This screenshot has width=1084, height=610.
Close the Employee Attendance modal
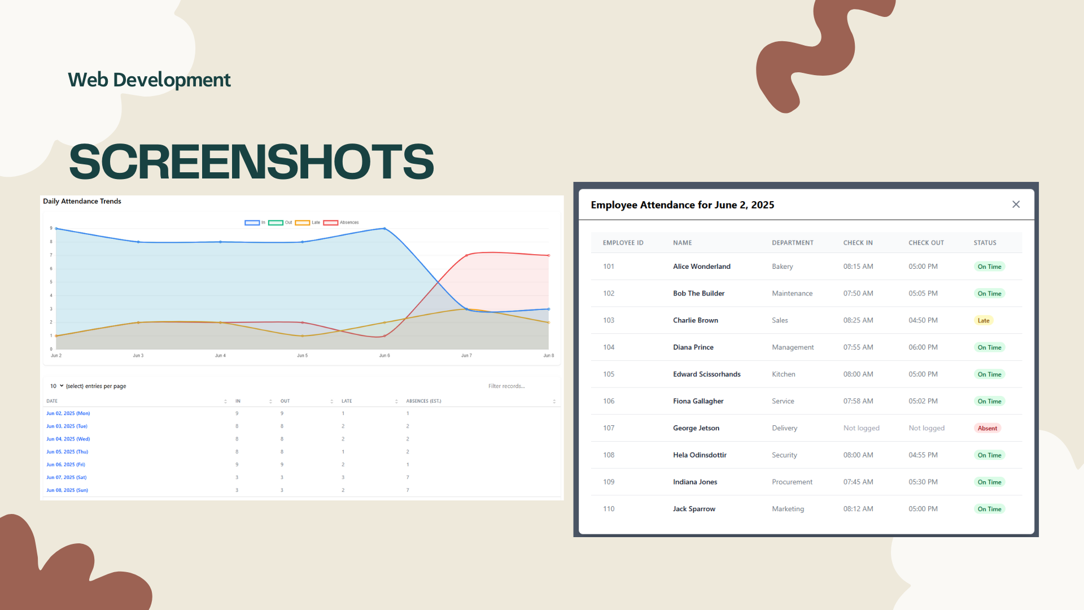pyautogui.click(x=1016, y=204)
